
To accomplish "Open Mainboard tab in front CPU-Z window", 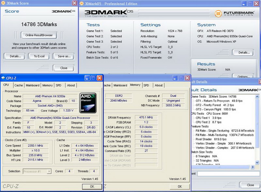I will 33,85.
